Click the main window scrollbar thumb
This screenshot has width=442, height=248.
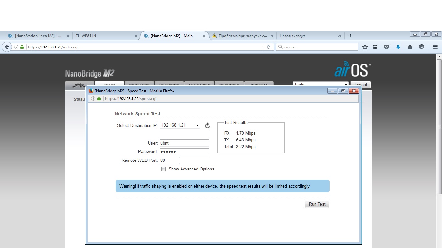point(439,127)
